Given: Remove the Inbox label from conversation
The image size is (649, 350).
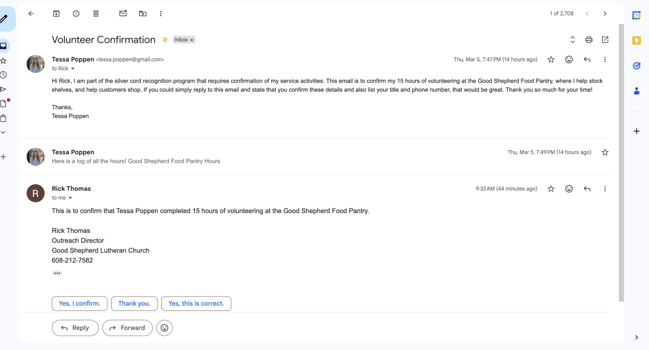Looking at the screenshot, I should [x=192, y=40].
